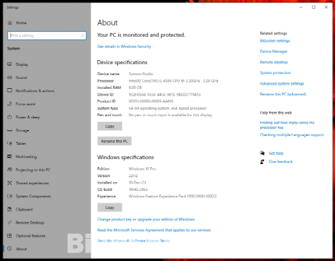Screen dimensions: 335x261
Task: Click the Get help link
Action: 276,153
